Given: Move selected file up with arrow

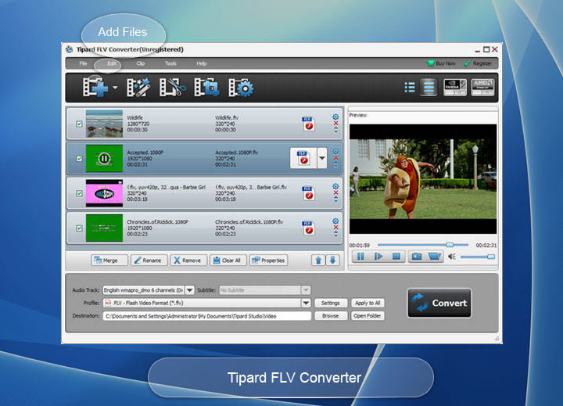Looking at the screenshot, I should [318, 260].
